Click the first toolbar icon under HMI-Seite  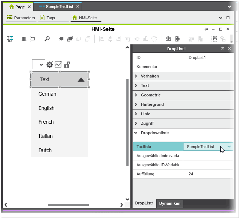pyautogui.click(x=10, y=39)
